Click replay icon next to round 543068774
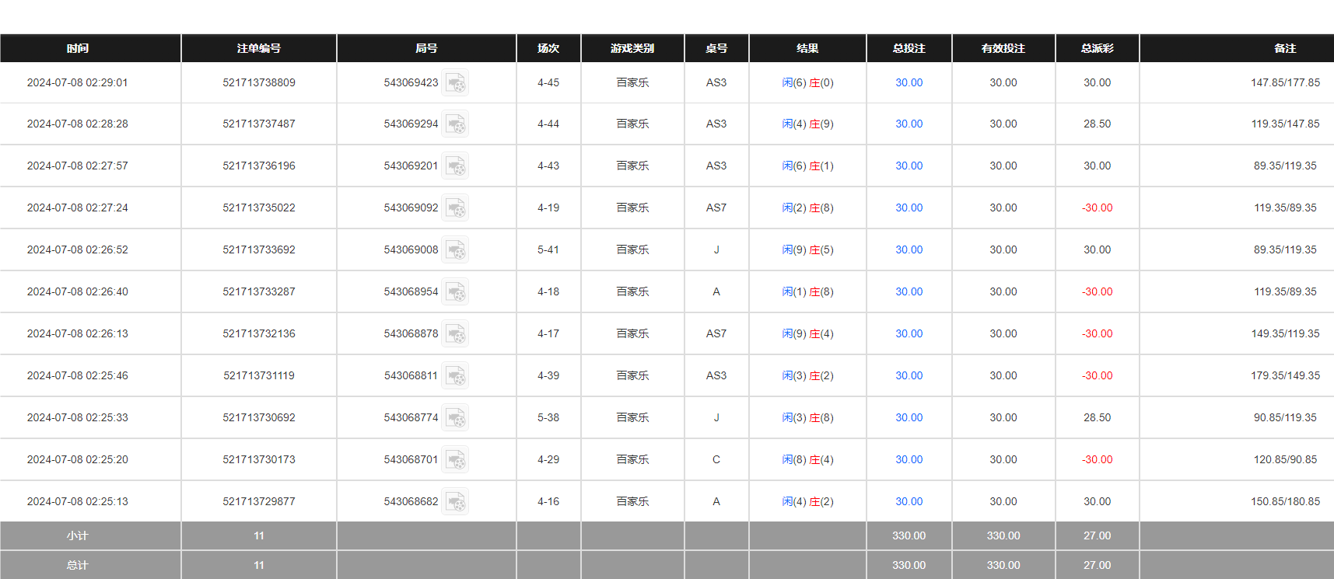 pos(455,418)
